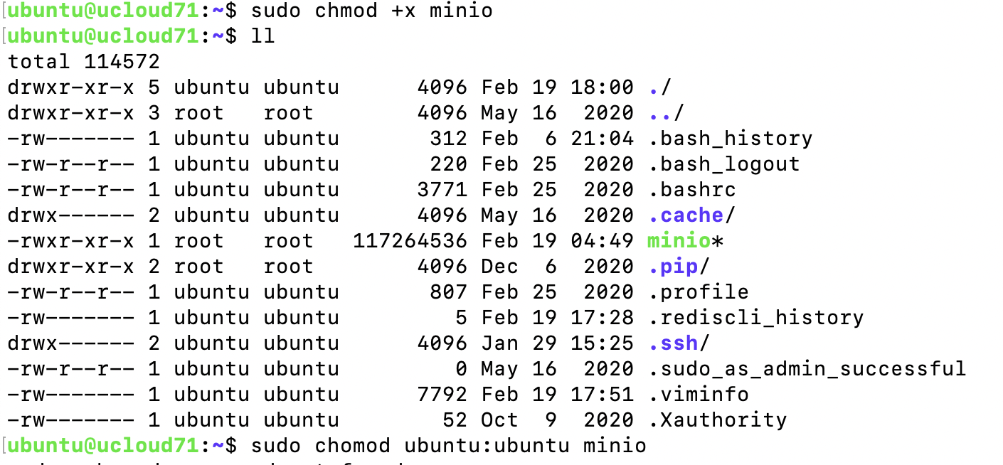Select the 'root root' owner in minio row
This screenshot has height=465, width=1003.
[x=243, y=241]
